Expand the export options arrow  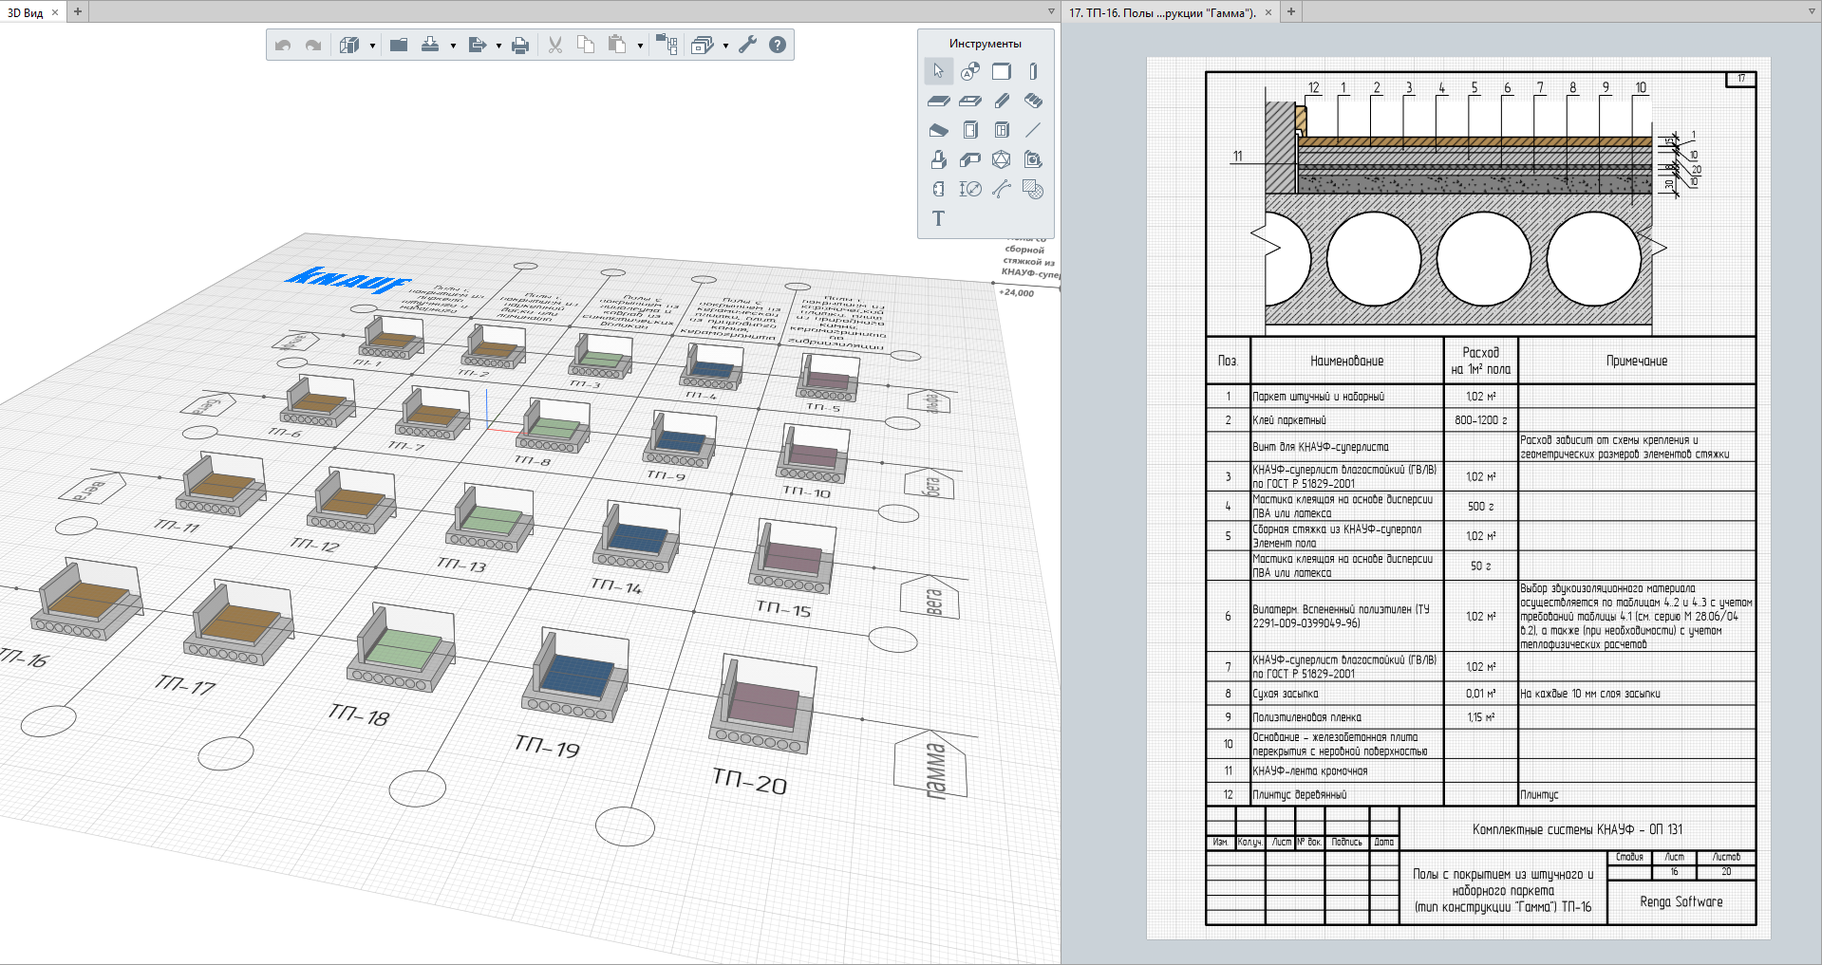(498, 46)
